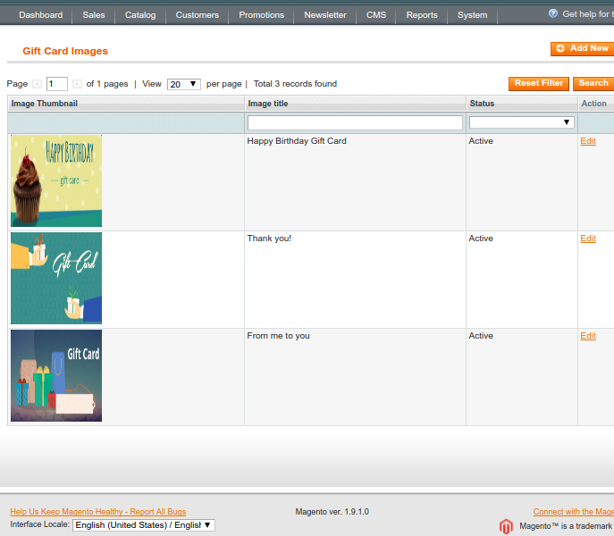Click the Search button
The width and height of the screenshot is (614, 536).
593,83
